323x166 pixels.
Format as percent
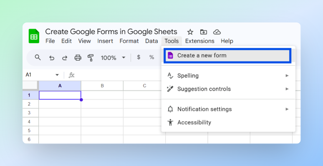tap(151, 57)
